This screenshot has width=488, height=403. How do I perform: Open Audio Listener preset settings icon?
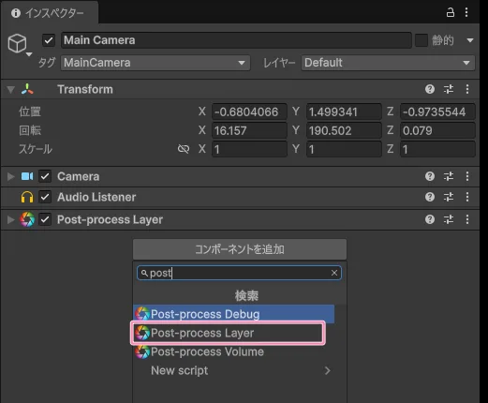coord(449,197)
